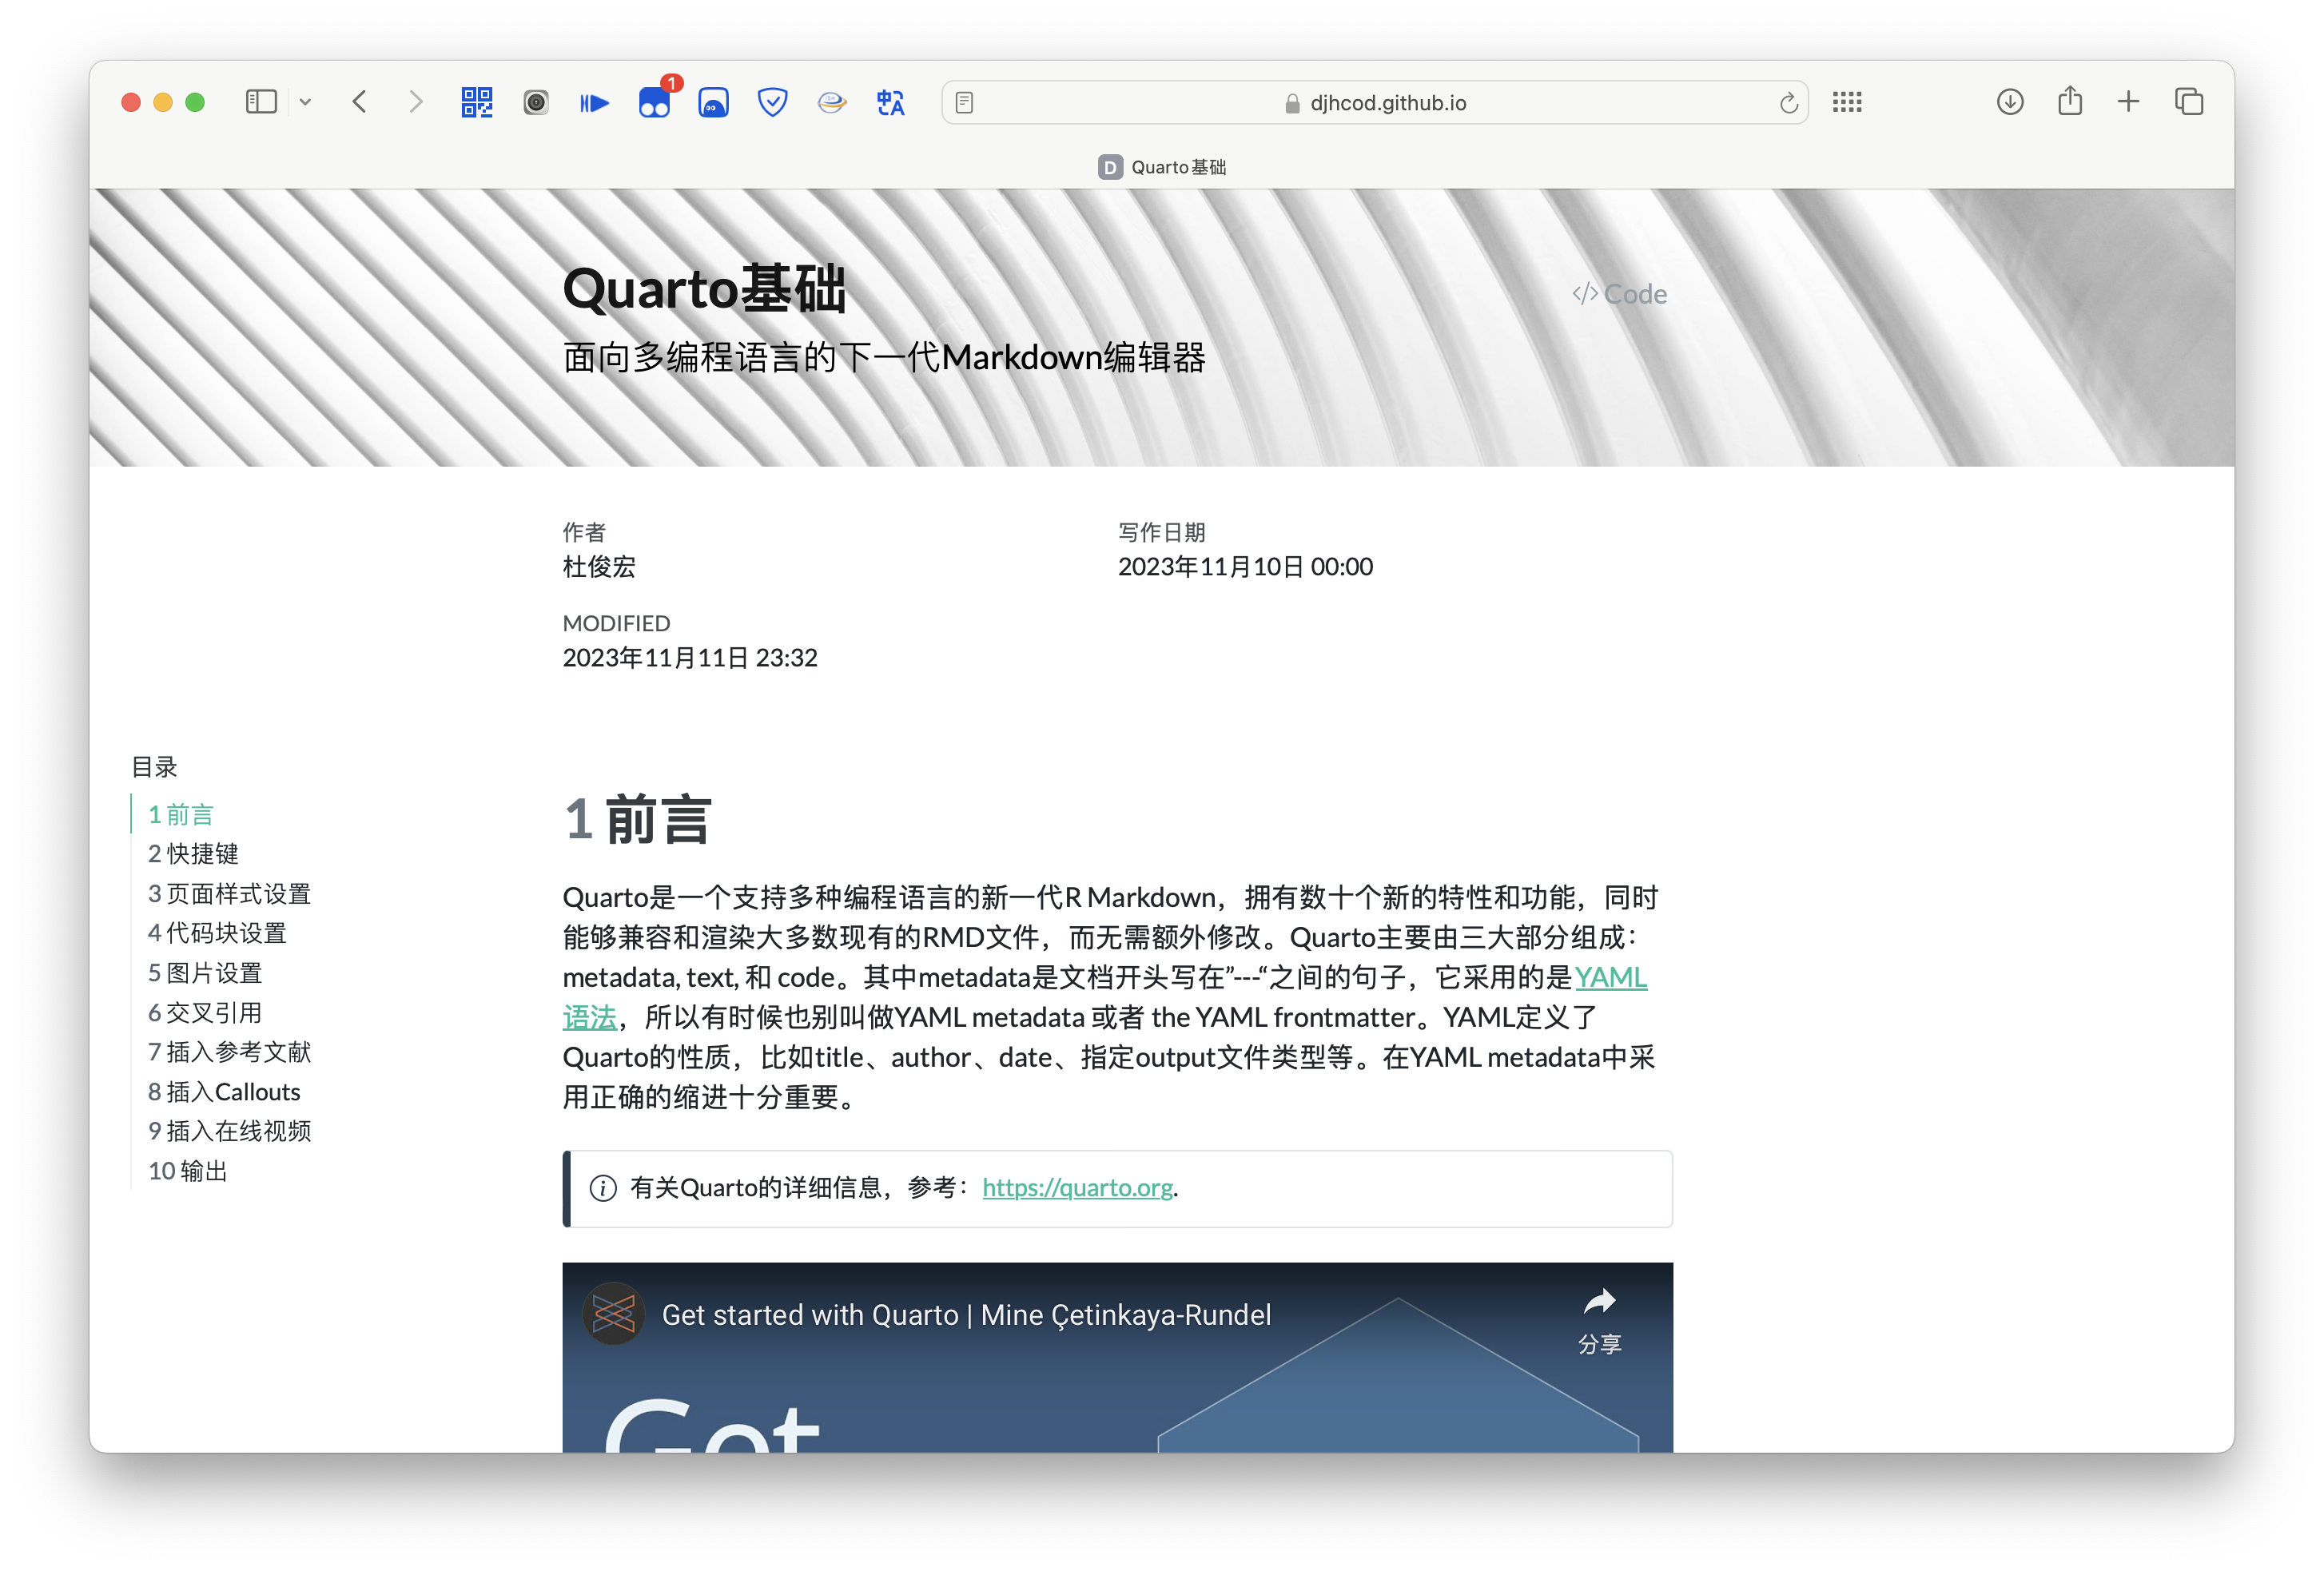Switch to the Quarto基础 tab
Image resolution: width=2324 pixels, height=1571 pixels.
(1161, 166)
